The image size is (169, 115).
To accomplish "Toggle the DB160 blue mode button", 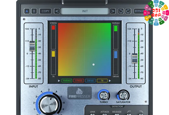I will [90, 81].
